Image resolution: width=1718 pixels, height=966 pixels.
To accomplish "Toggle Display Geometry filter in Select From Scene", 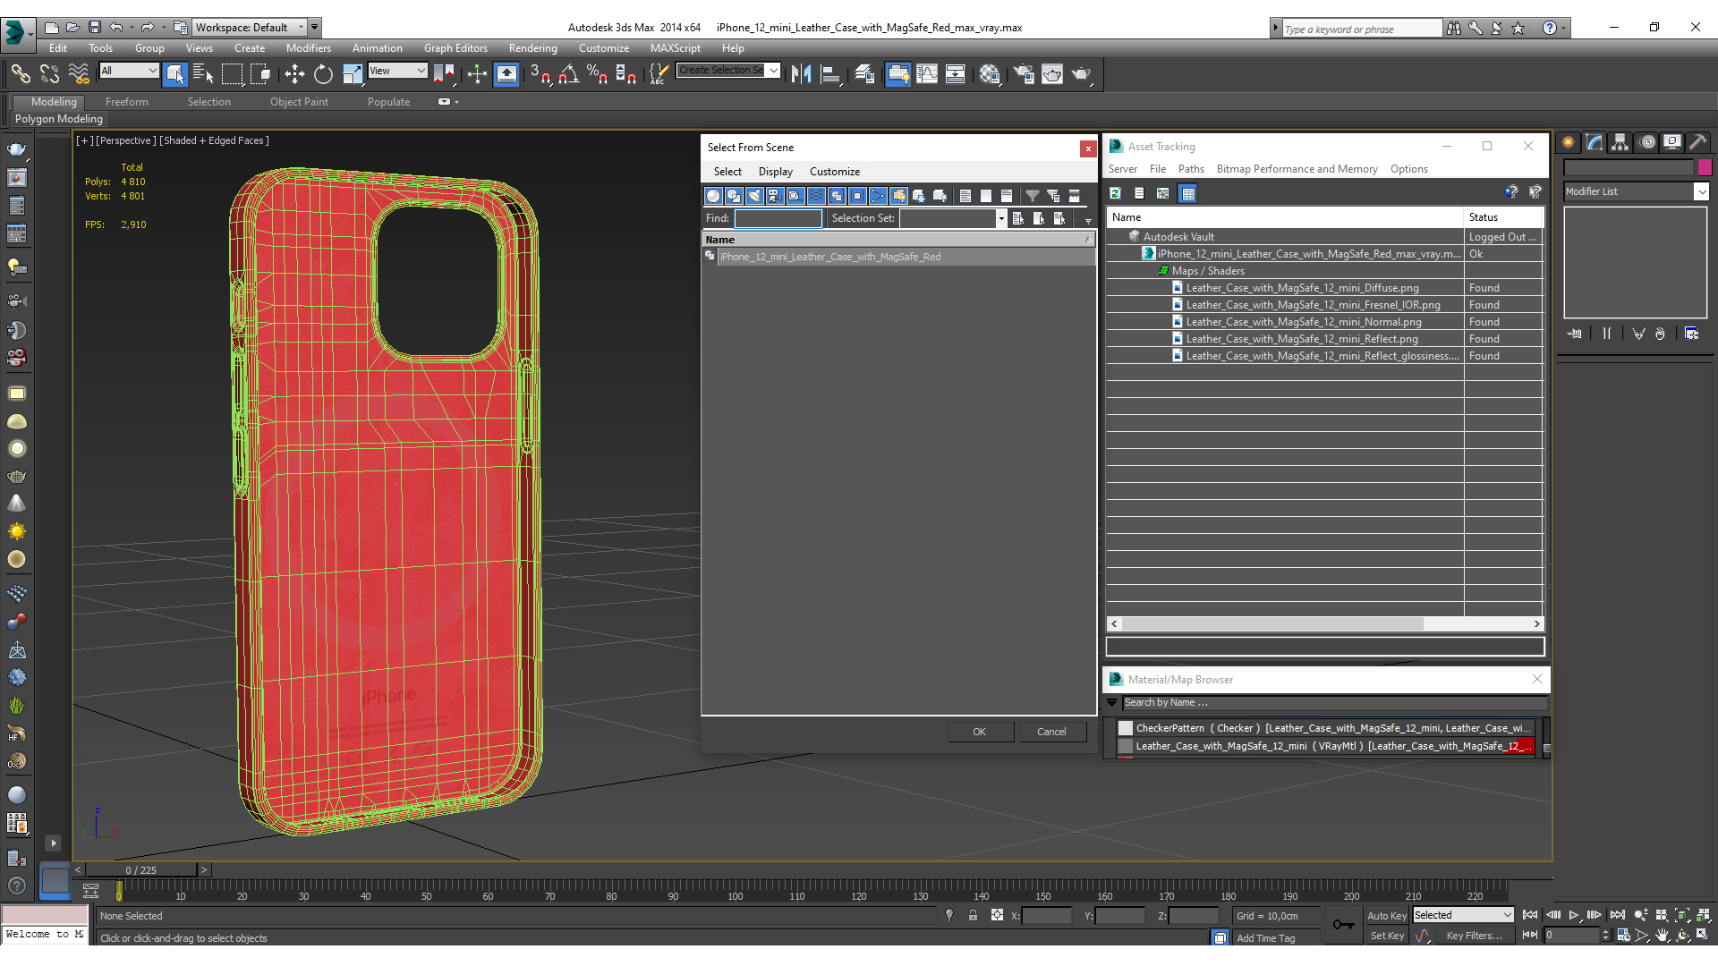I will click(x=713, y=196).
